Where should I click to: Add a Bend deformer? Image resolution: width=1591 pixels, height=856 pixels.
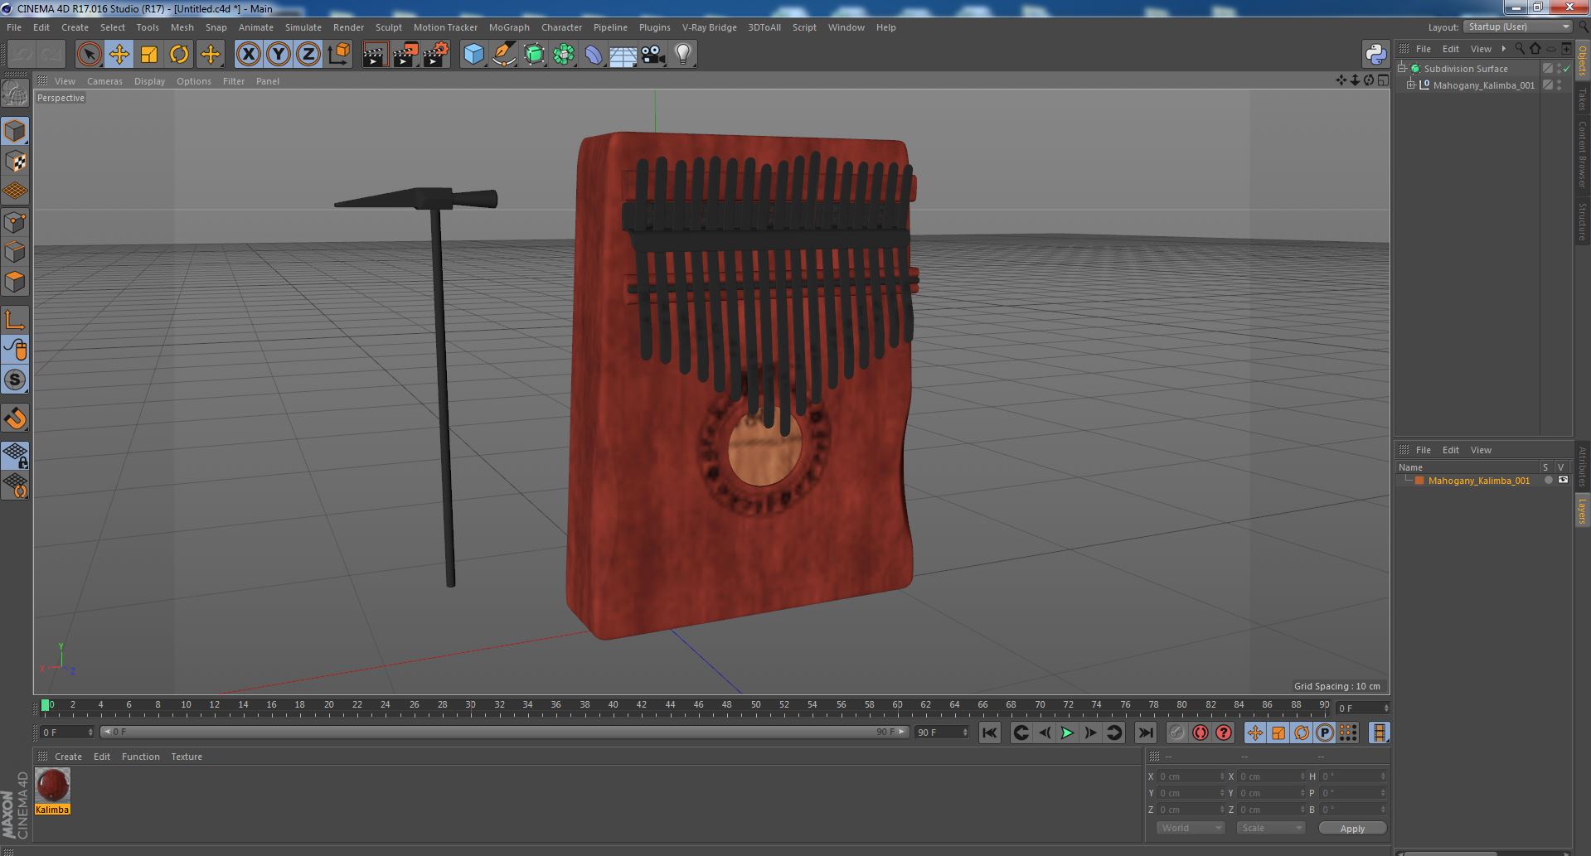click(x=594, y=55)
